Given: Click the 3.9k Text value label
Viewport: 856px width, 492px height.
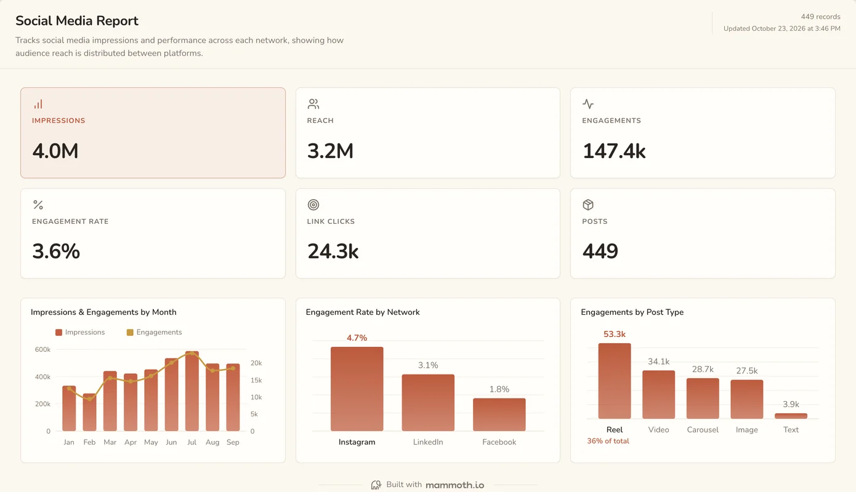Looking at the screenshot, I should [791, 404].
